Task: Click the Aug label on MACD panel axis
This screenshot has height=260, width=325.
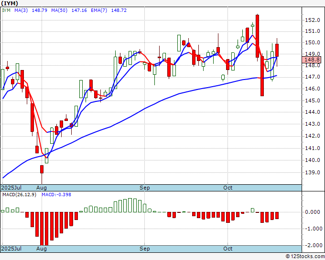Action: pyautogui.click(x=42, y=249)
